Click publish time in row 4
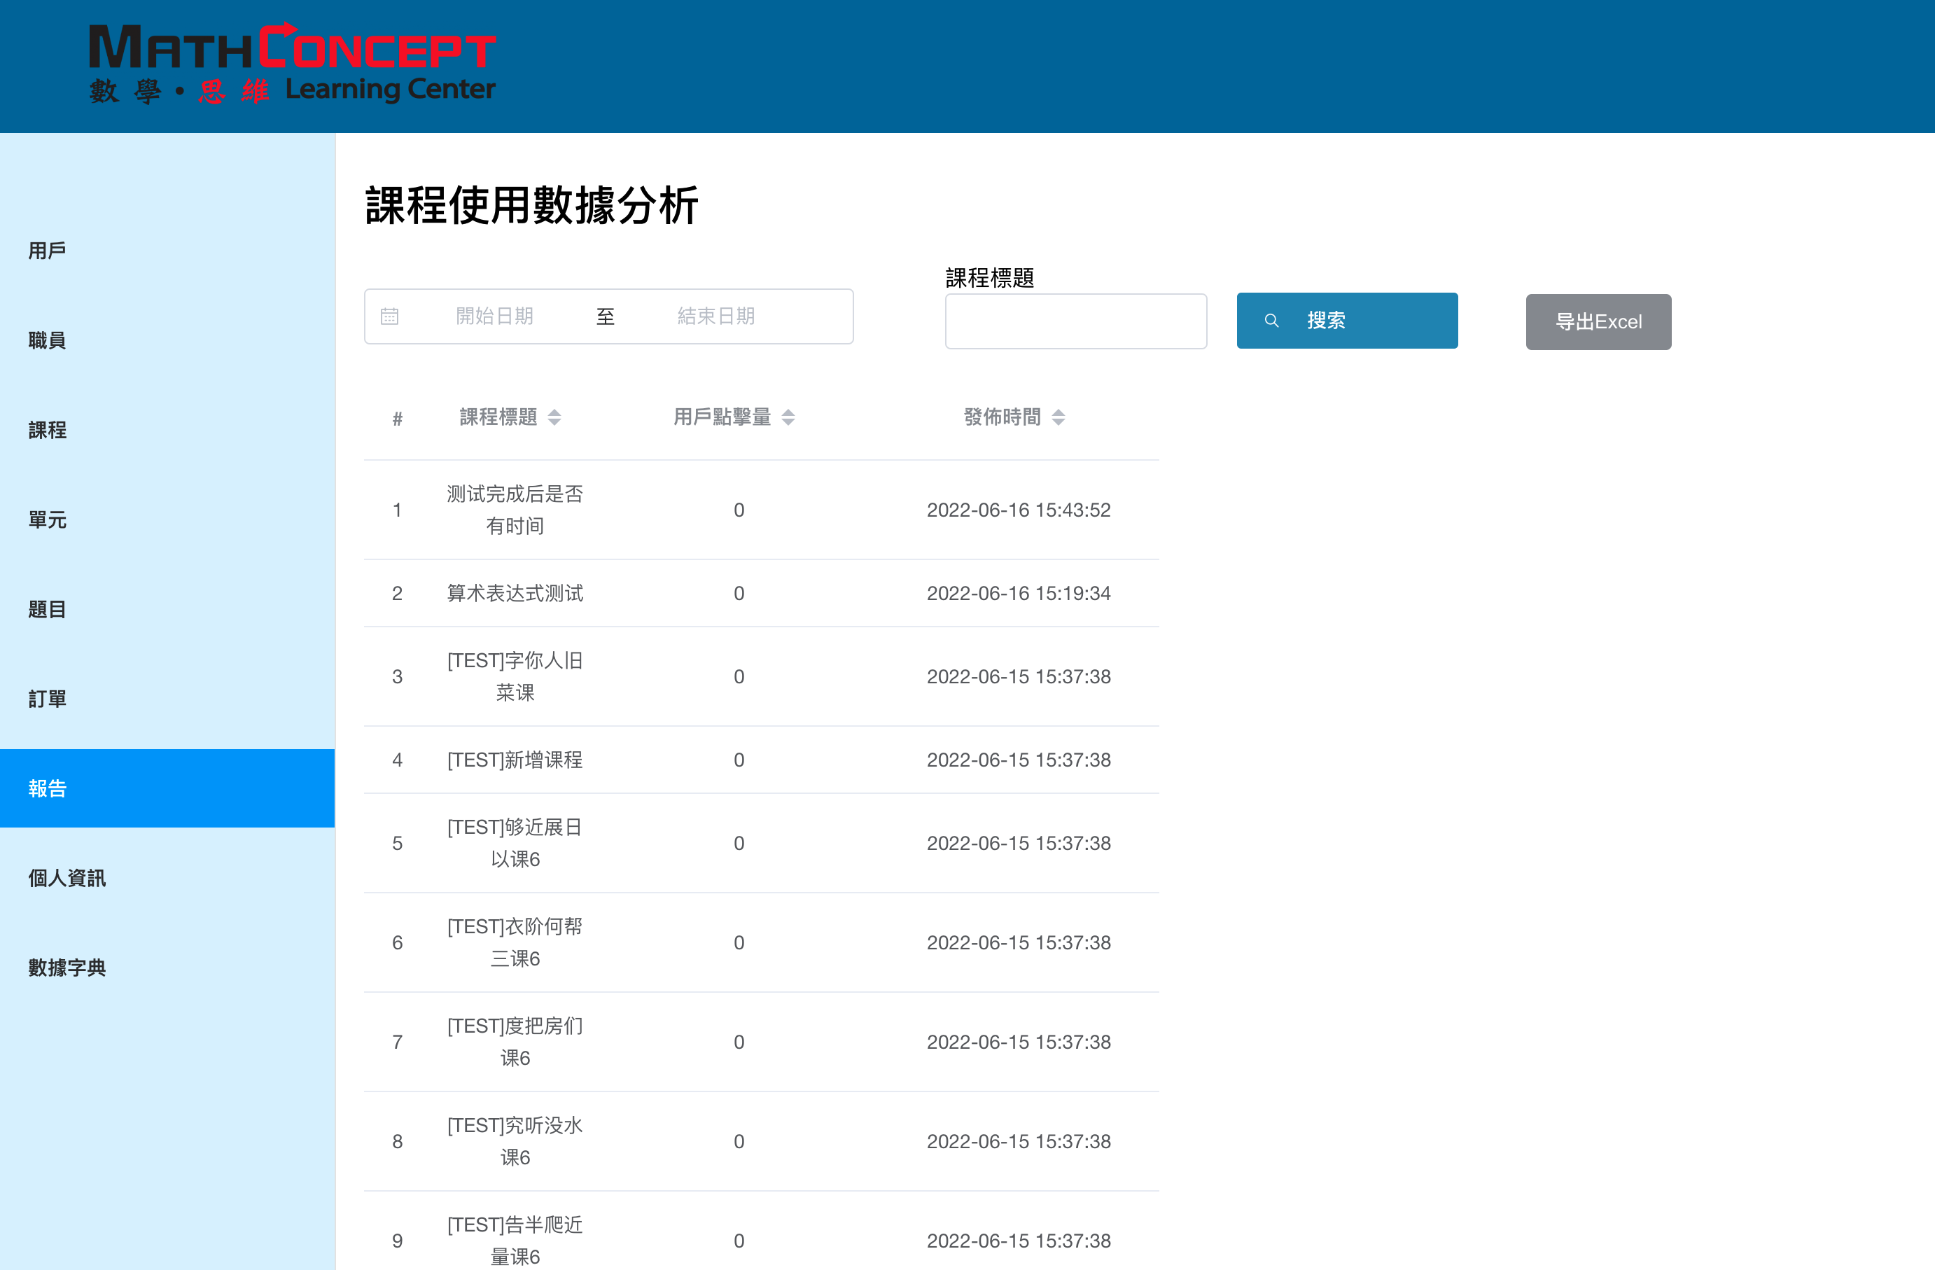Image resolution: width=1935 pixels, height=1270 pixels. click(x=1018, y=760)
